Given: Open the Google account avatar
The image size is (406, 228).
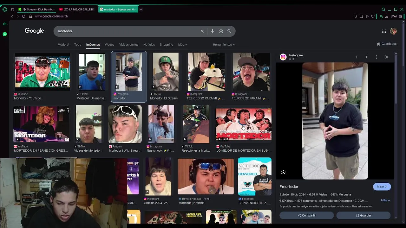Looking at the screenshot, I should click(x=393, y=31).
